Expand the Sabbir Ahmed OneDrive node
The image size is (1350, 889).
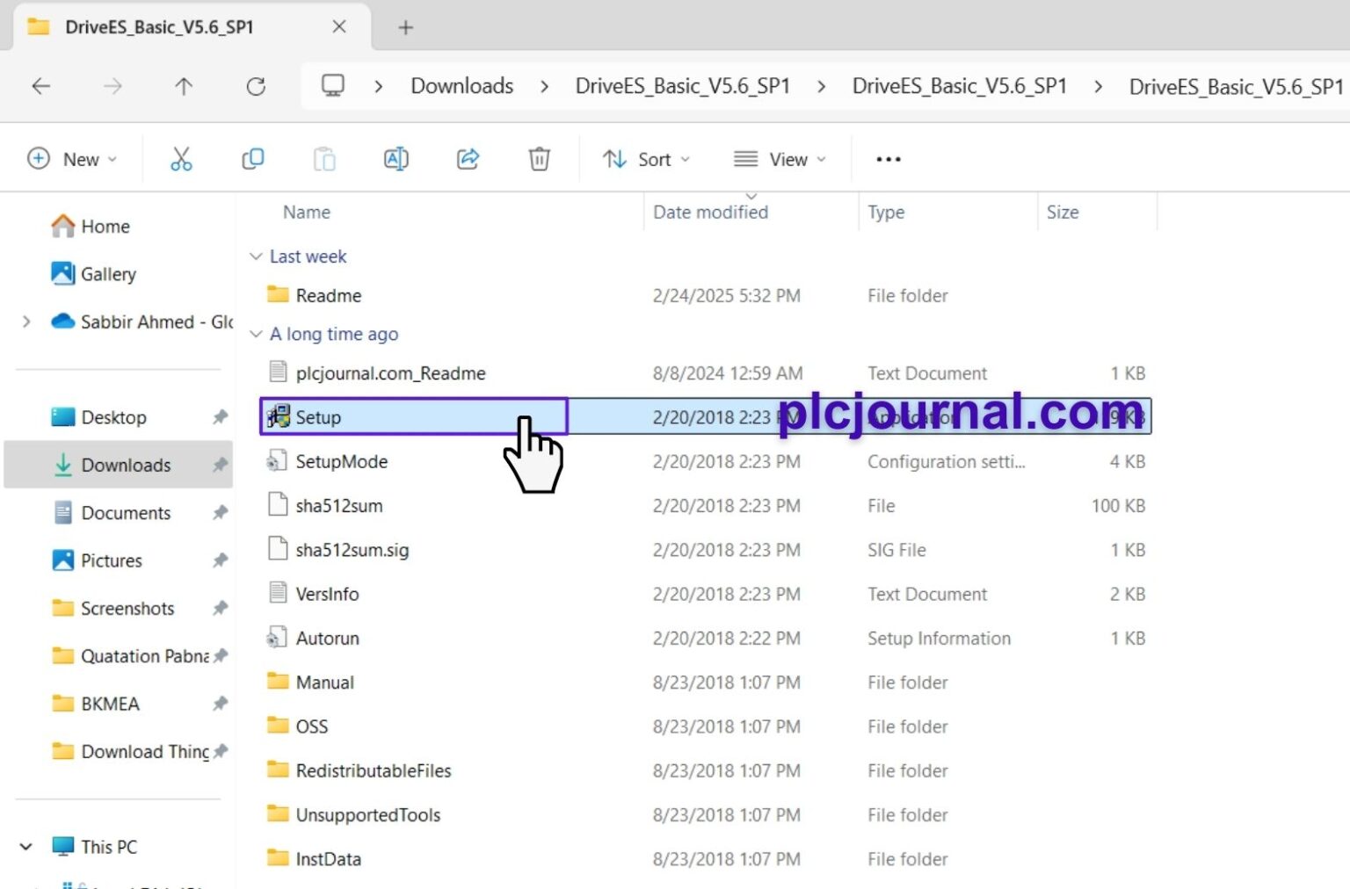click(26, 322)
